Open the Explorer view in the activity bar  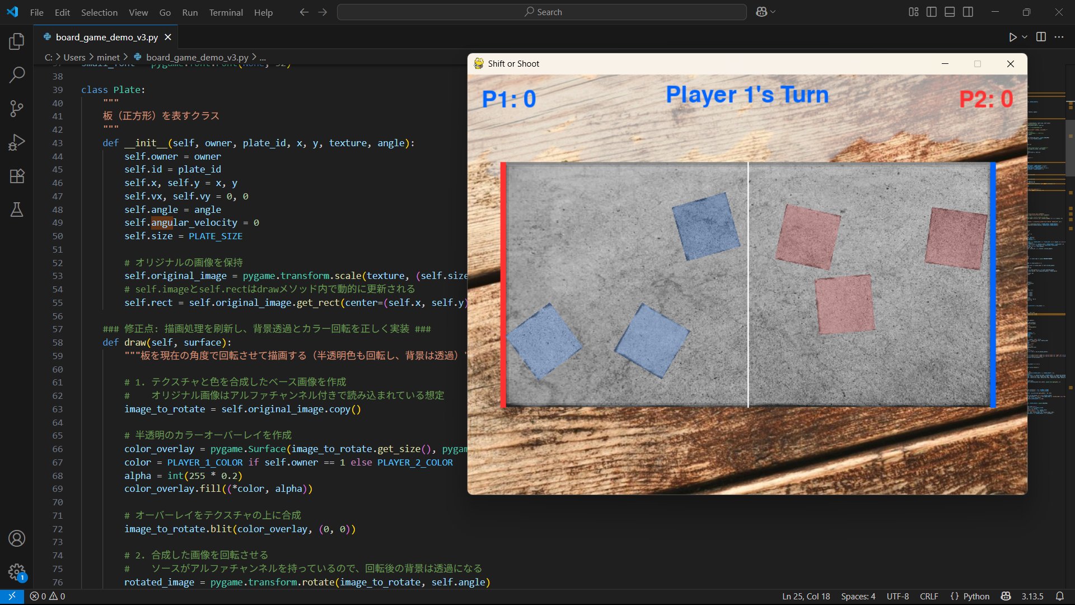(17, 41)
